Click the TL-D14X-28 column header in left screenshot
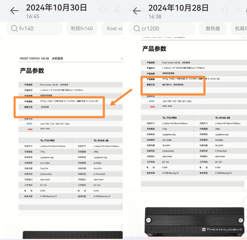 pyautogui.click(x=101, y=140)
